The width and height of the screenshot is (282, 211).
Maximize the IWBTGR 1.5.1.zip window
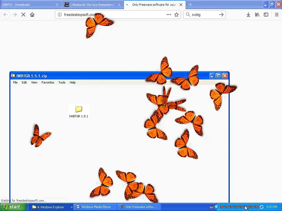(219, 76)
